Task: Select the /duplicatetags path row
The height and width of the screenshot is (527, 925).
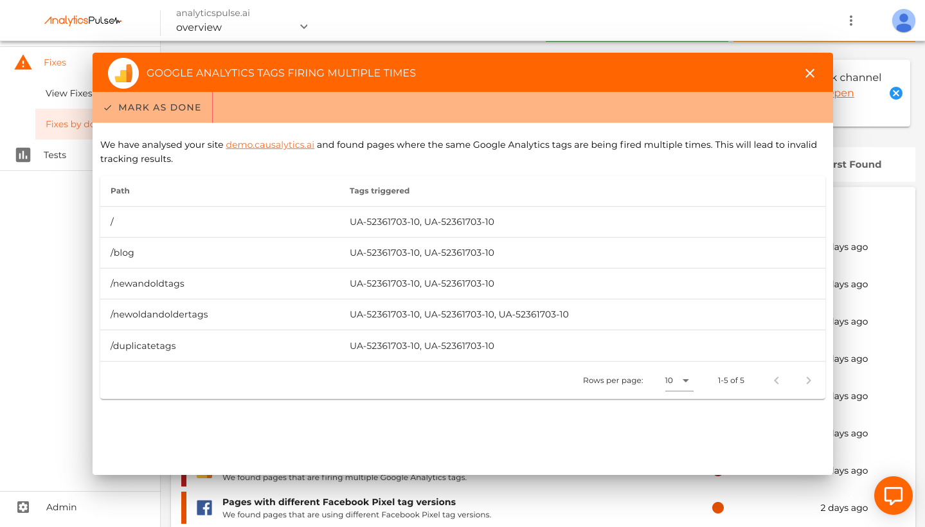Action: (463, 346)
